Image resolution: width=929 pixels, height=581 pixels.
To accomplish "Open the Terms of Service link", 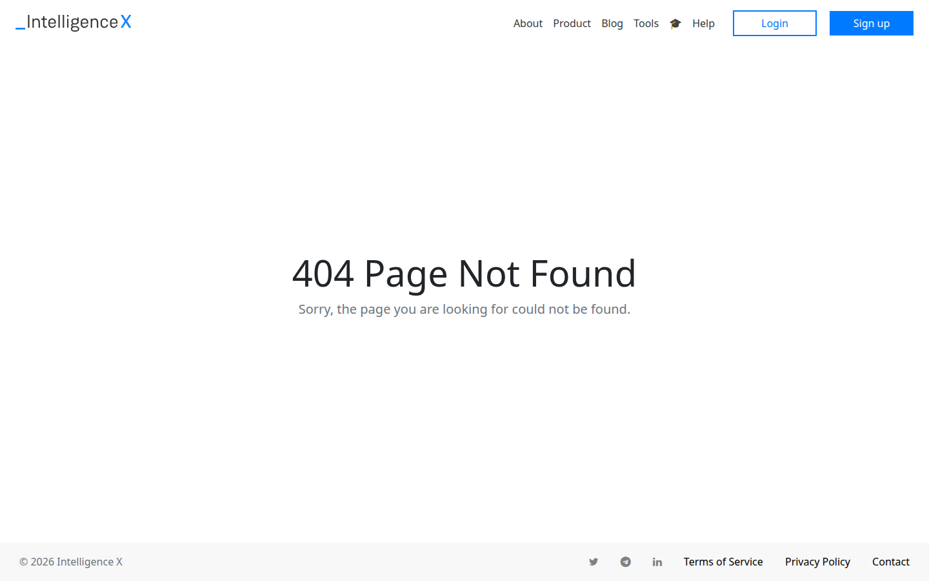I will [x=723, y=562].
